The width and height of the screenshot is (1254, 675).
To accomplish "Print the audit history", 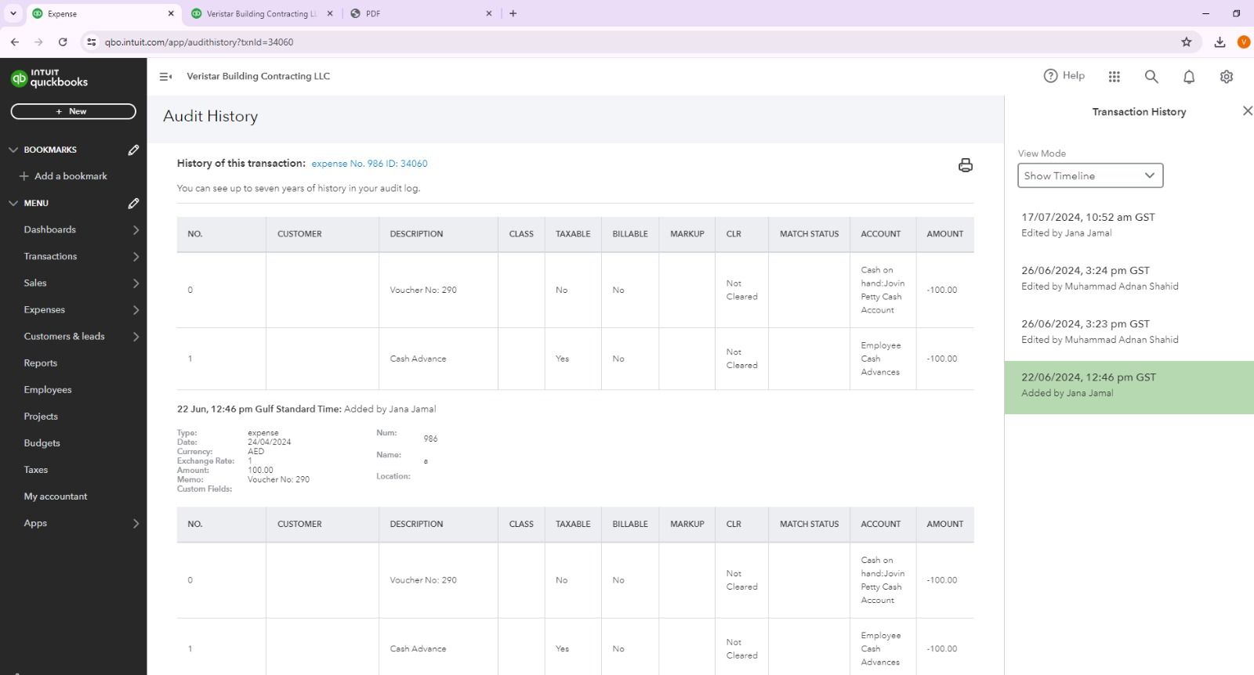I will 966,164.
